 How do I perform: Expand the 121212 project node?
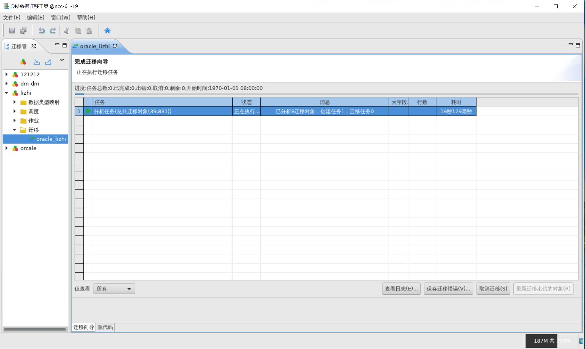coord(6,74)
